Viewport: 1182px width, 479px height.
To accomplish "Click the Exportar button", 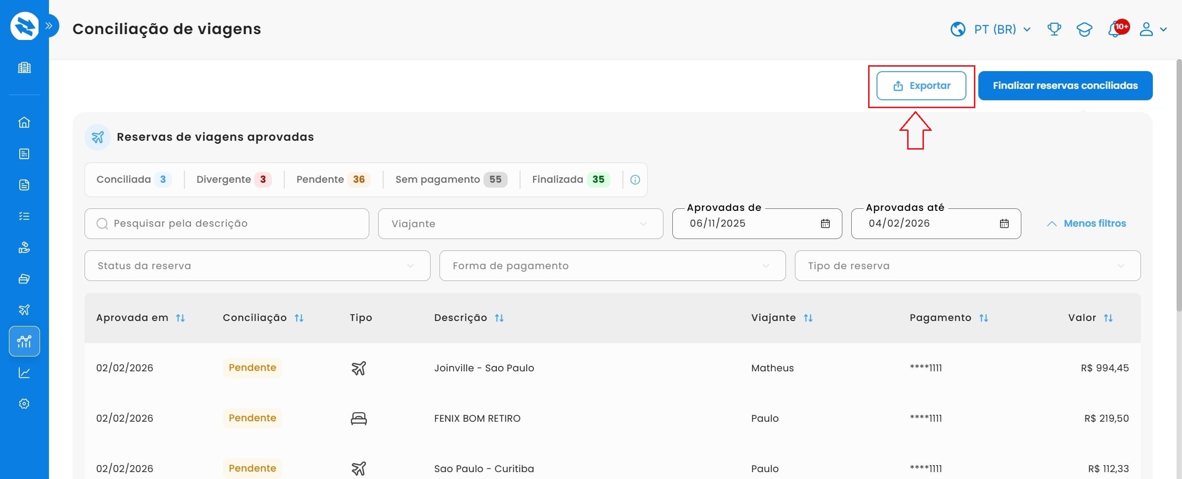I will coord(921,86).
